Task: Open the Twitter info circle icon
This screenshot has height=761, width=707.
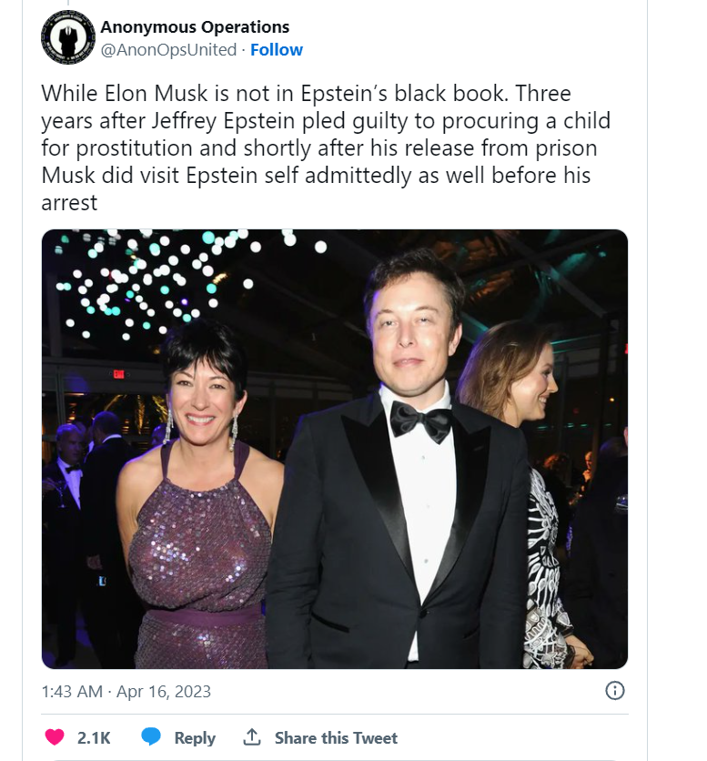Action: coord(615,691)
